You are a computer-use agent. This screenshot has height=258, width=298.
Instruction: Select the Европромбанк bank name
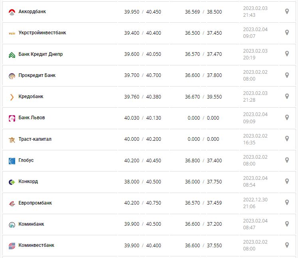(35, 203)
